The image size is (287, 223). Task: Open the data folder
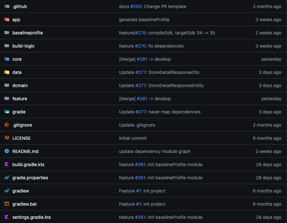click(17, 72)
